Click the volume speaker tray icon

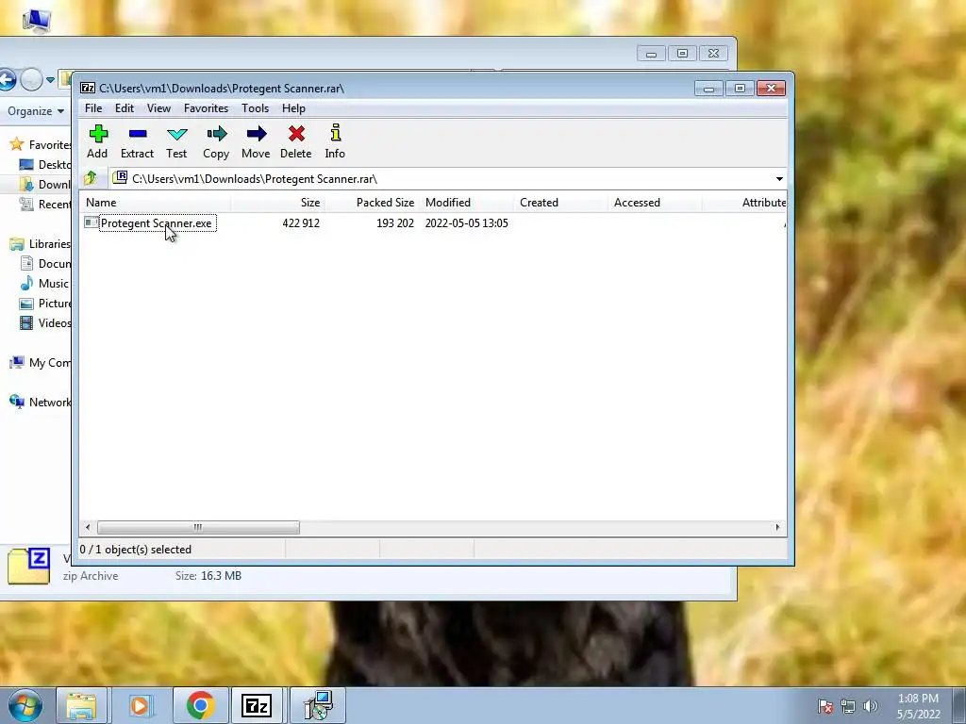[870, 706]
